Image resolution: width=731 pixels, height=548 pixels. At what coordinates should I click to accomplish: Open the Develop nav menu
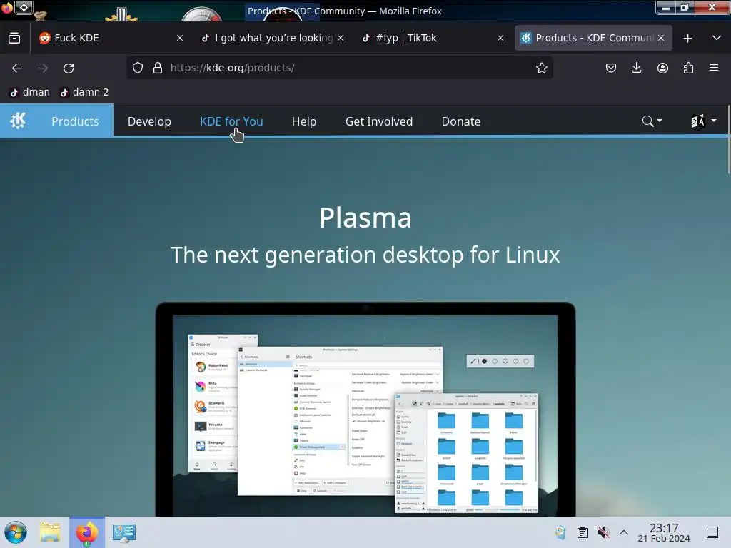click(149, 121)
